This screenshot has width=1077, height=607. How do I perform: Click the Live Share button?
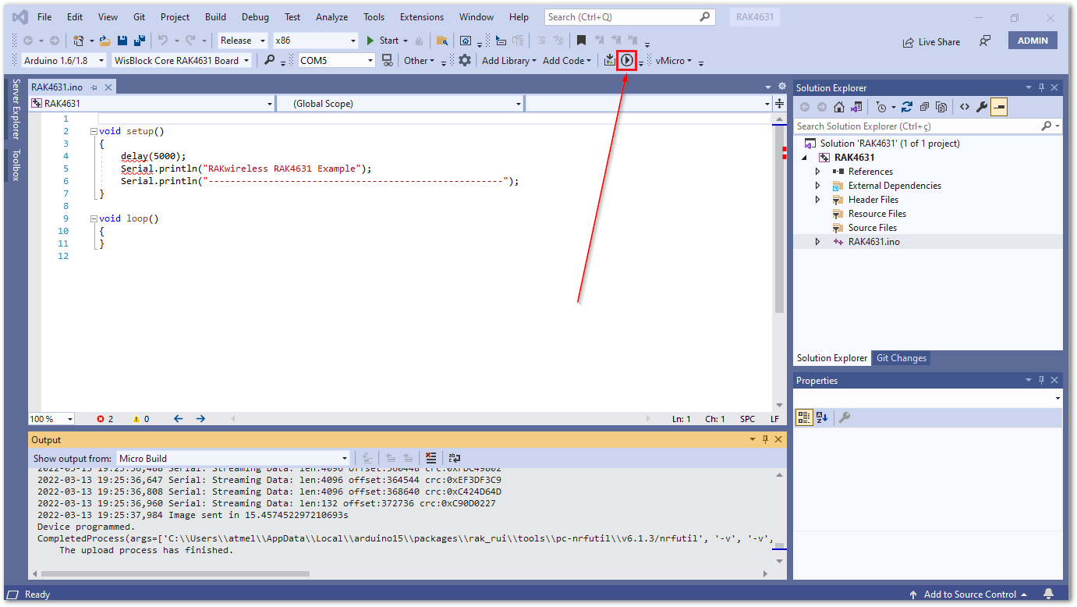[931, 41]
